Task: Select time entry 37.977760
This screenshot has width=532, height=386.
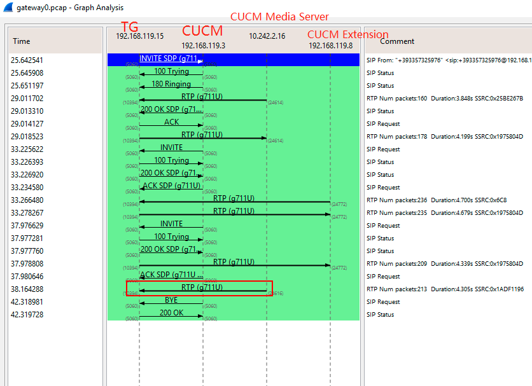Action: click(27, 251)
